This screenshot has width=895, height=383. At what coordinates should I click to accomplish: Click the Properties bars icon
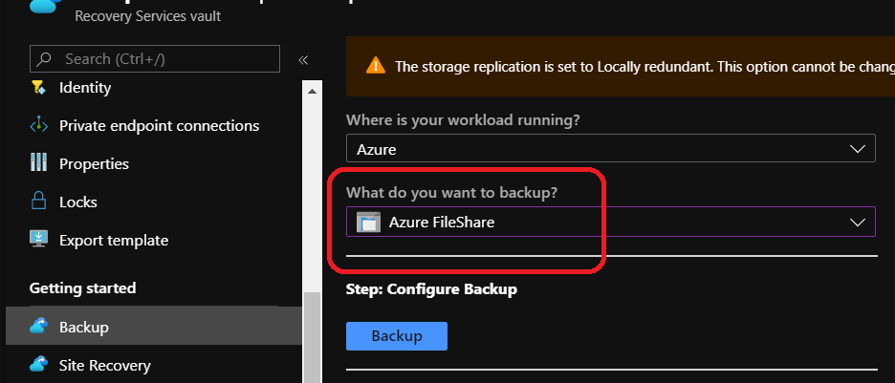[38, 164]
